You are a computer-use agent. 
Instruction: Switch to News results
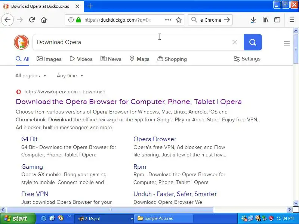[x=111, y=59]
